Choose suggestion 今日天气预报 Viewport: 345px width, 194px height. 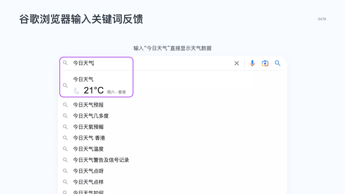pos(88,105)
